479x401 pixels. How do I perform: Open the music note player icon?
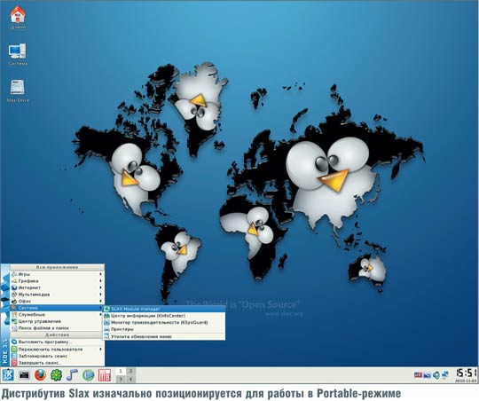click(72, 374)
